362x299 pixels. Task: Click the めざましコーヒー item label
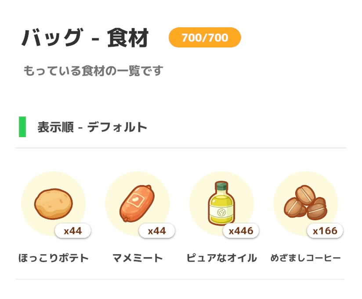click(x=306, y=258)
